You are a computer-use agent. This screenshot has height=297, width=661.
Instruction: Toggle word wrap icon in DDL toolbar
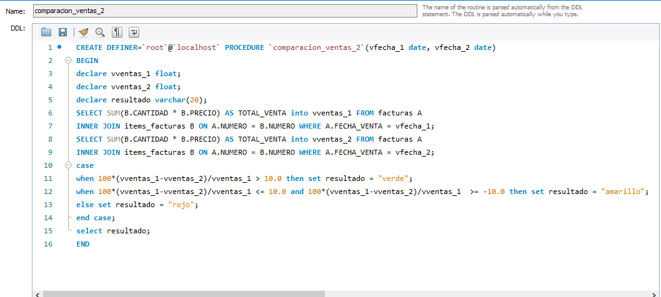(134, 32)
